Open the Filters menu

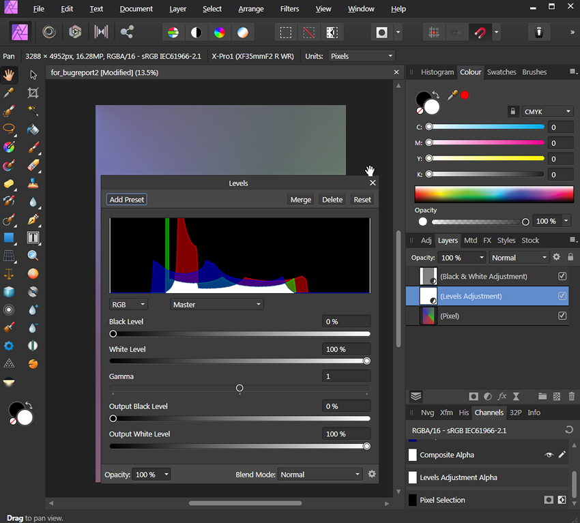tap(289, 9)
